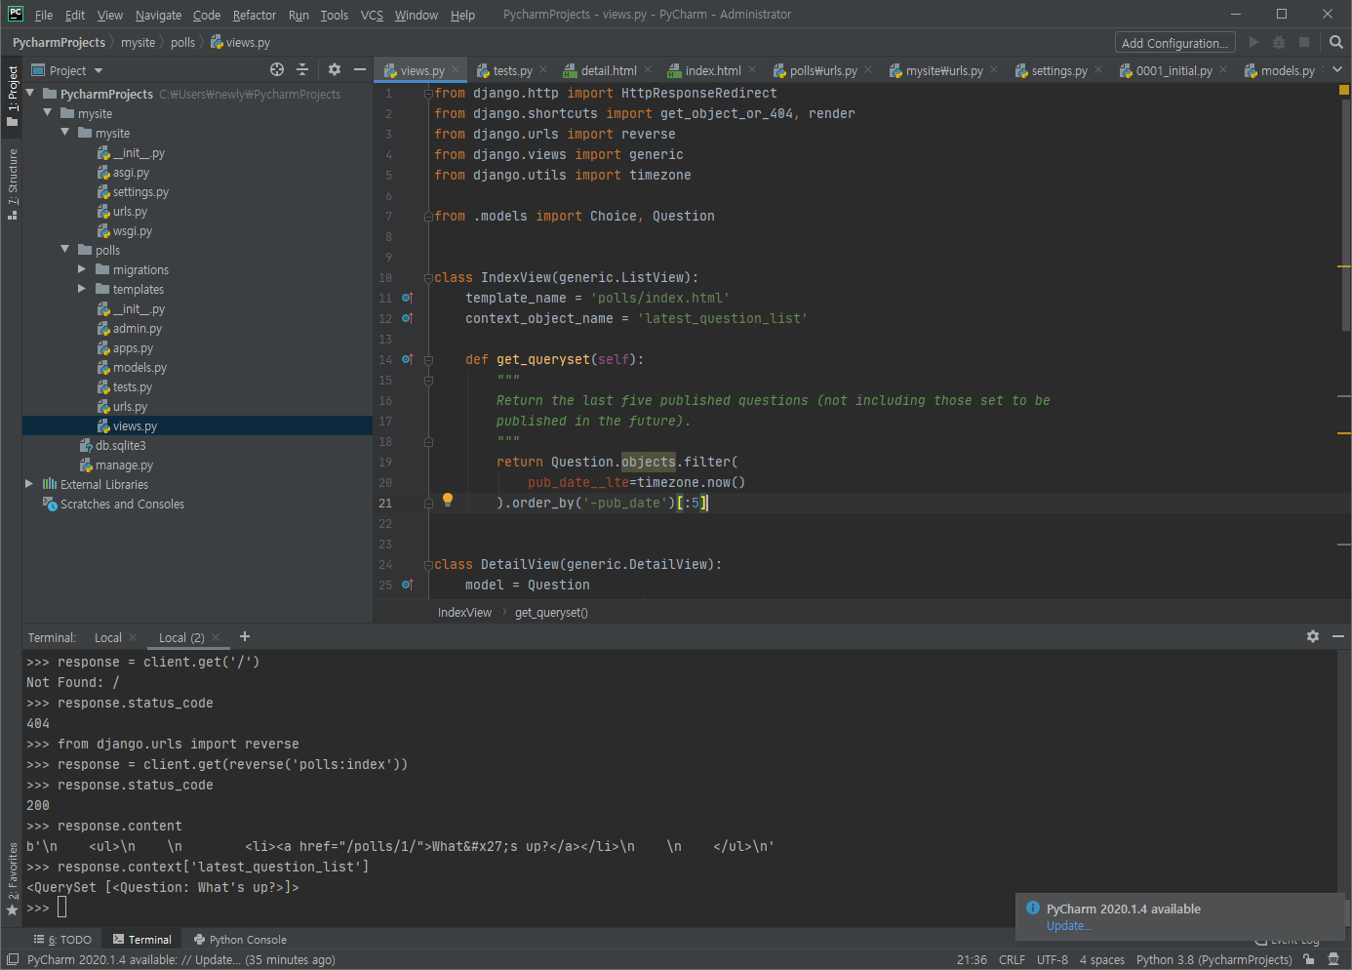The height and width of the screenshot is (970, 1352).
Task: Click UTF-8 encoding in status bar
Action: pyautogui.click(x=1053, y=960)
